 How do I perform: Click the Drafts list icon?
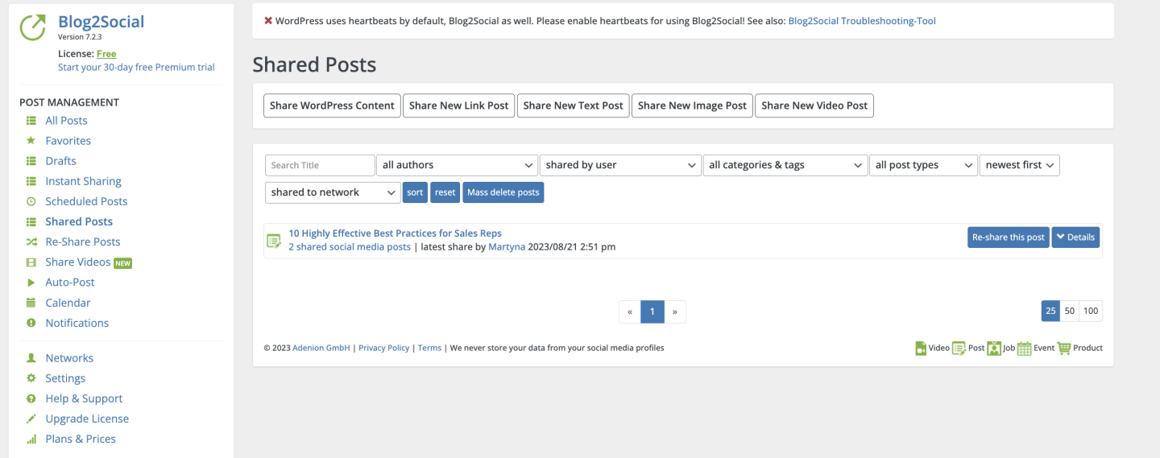(31, 161)
